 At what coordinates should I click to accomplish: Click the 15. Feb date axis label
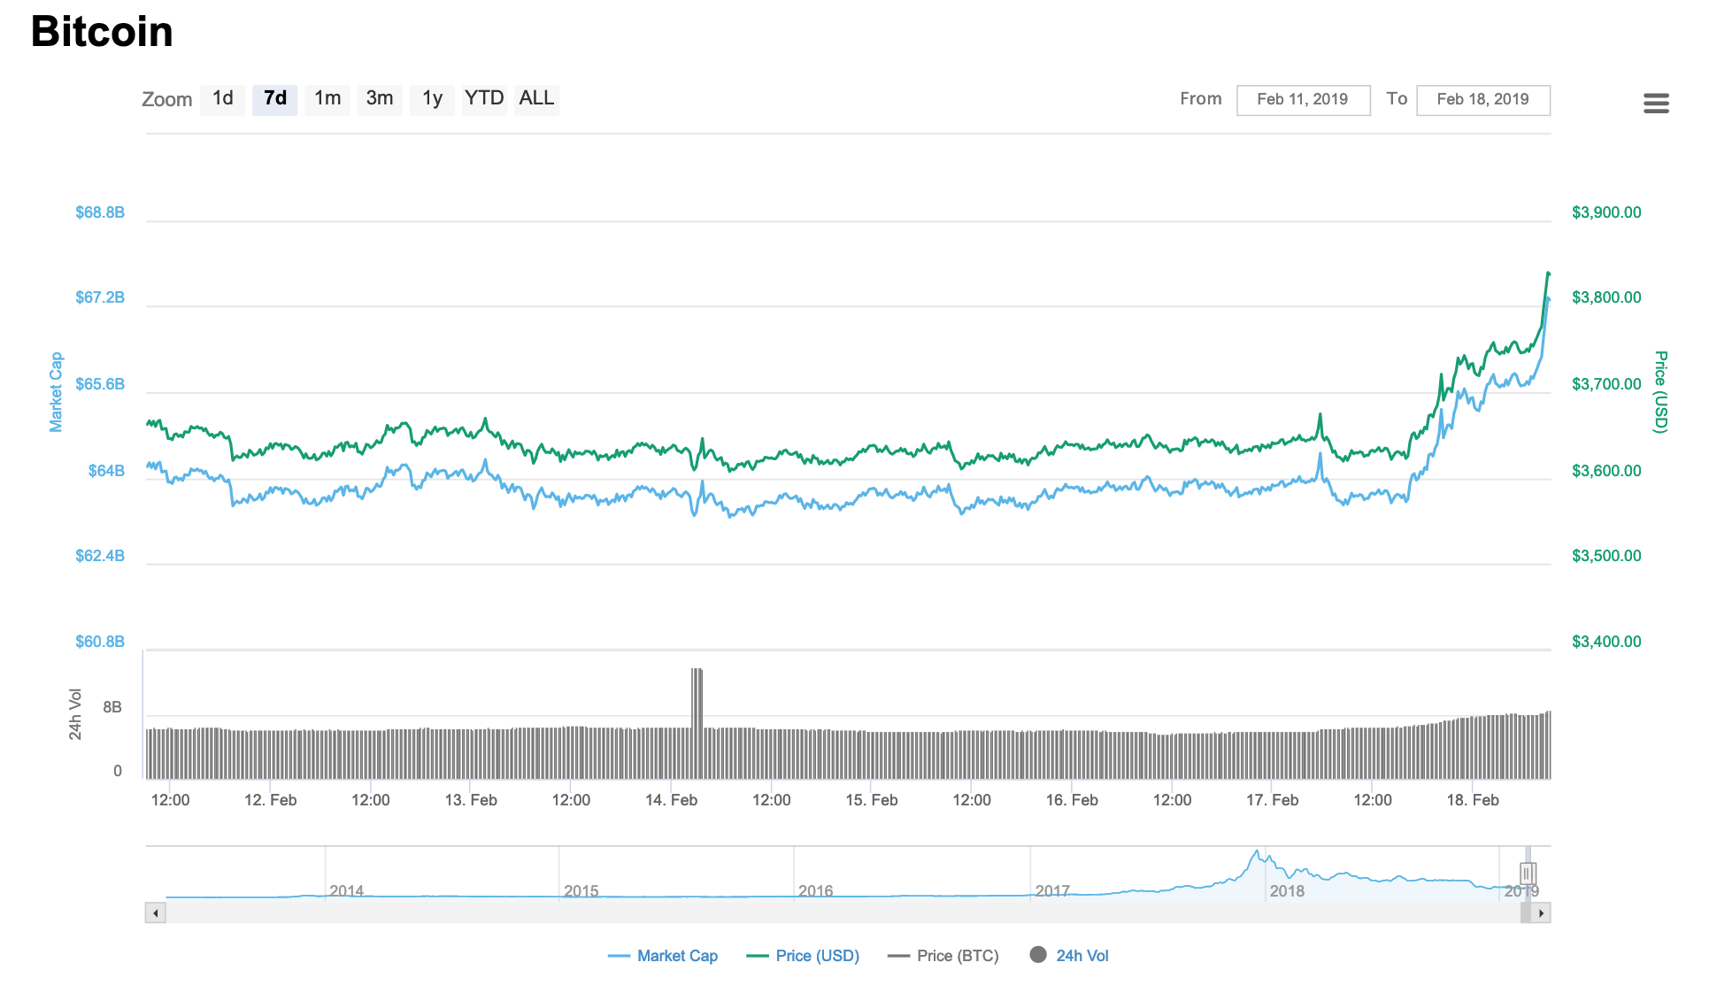click(872, 800)
